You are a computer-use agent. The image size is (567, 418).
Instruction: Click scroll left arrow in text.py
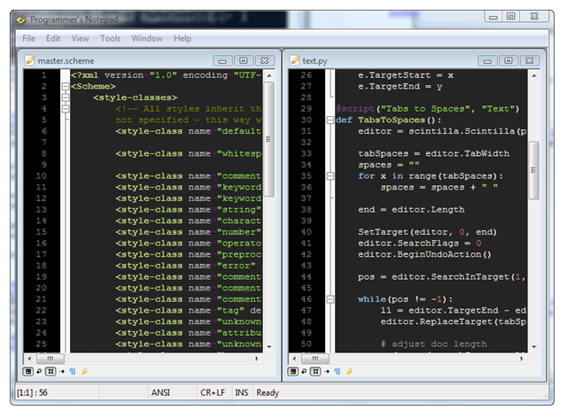(294, 359)
